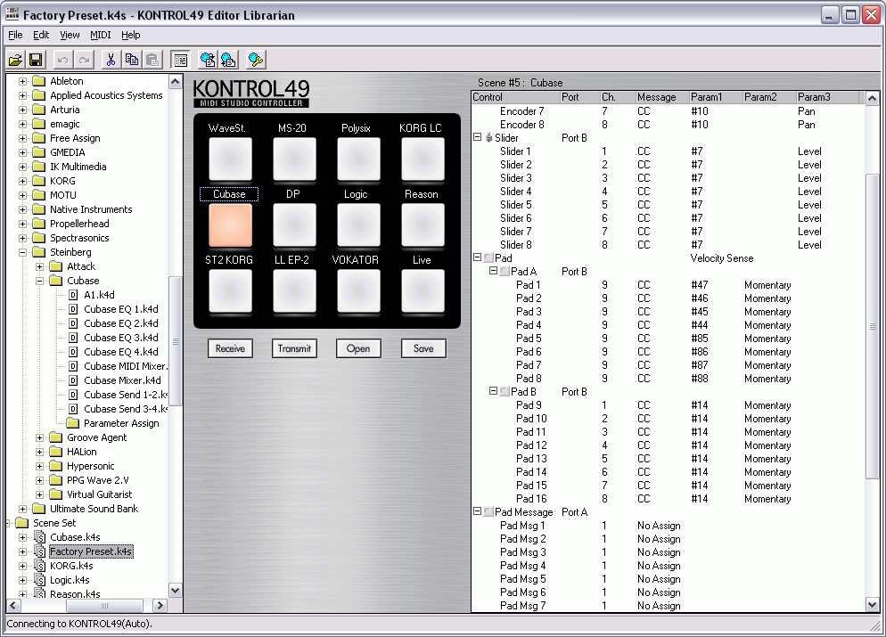The height and width of the screenshot is (637, 886).
Task: Open the Edit menu
Action: point(41,35)
